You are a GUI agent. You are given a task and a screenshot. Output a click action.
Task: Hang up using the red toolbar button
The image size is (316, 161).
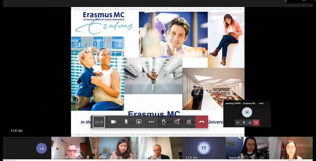[202, 122]
